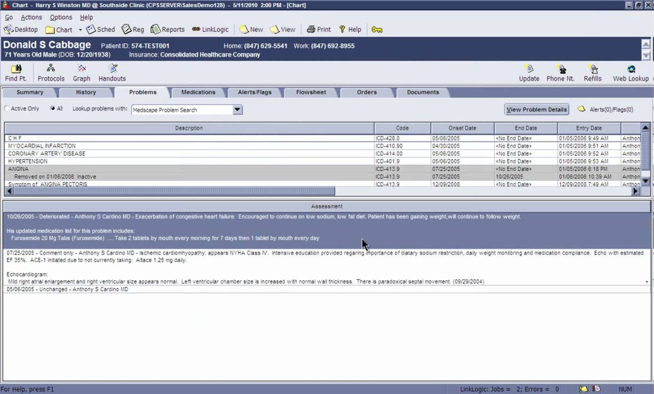Select the HYPERTENSION problem row
Image resolution: width=654 pixels, height=394 pixels.
pyautogui.click(x=323, y=161)
